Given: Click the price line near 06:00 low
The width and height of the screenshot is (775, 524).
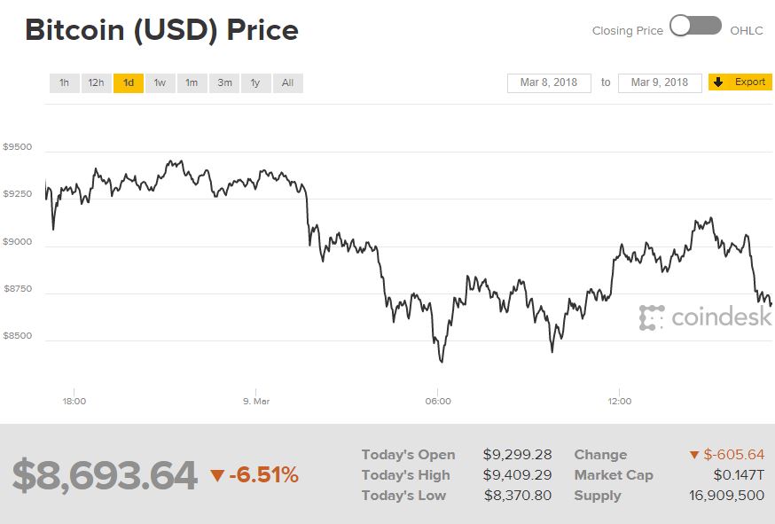Looking at the screenshot, I should [441, 359].
